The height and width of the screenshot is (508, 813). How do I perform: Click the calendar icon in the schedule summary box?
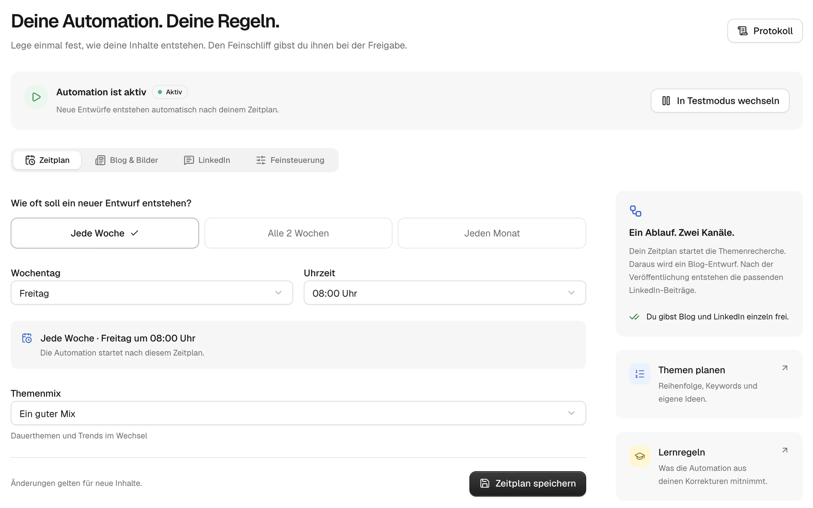coord(27,338)
